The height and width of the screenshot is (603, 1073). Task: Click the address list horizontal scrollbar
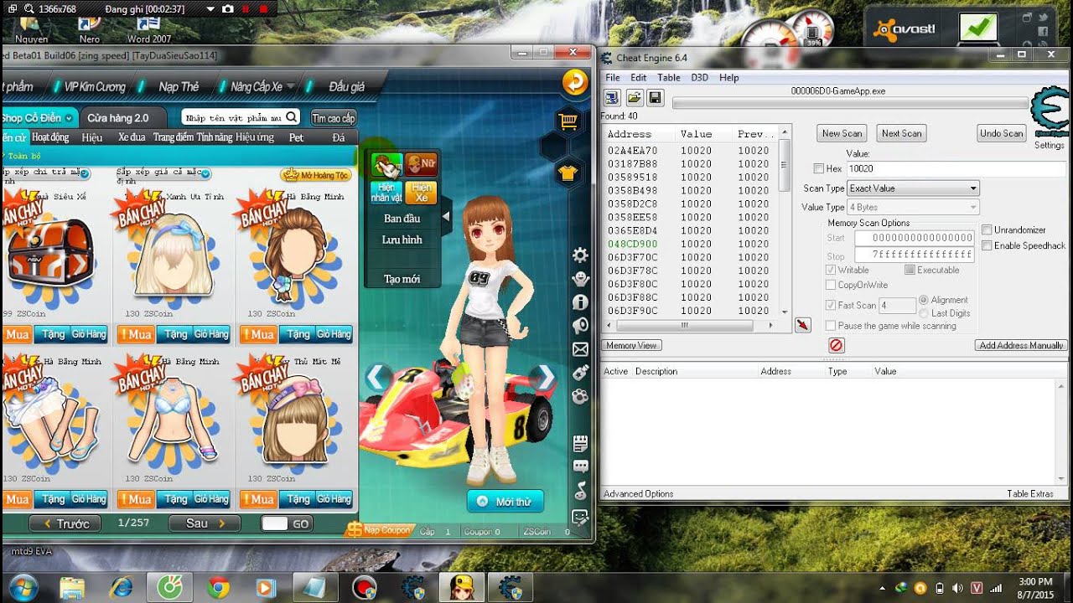click(x=691, y=325)
